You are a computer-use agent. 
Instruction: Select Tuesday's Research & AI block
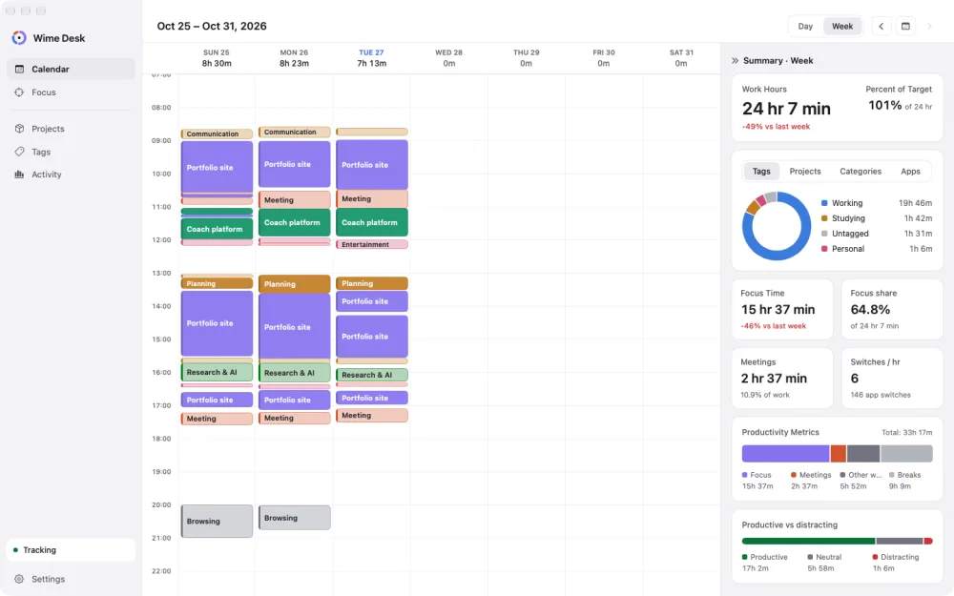point(372,375)
